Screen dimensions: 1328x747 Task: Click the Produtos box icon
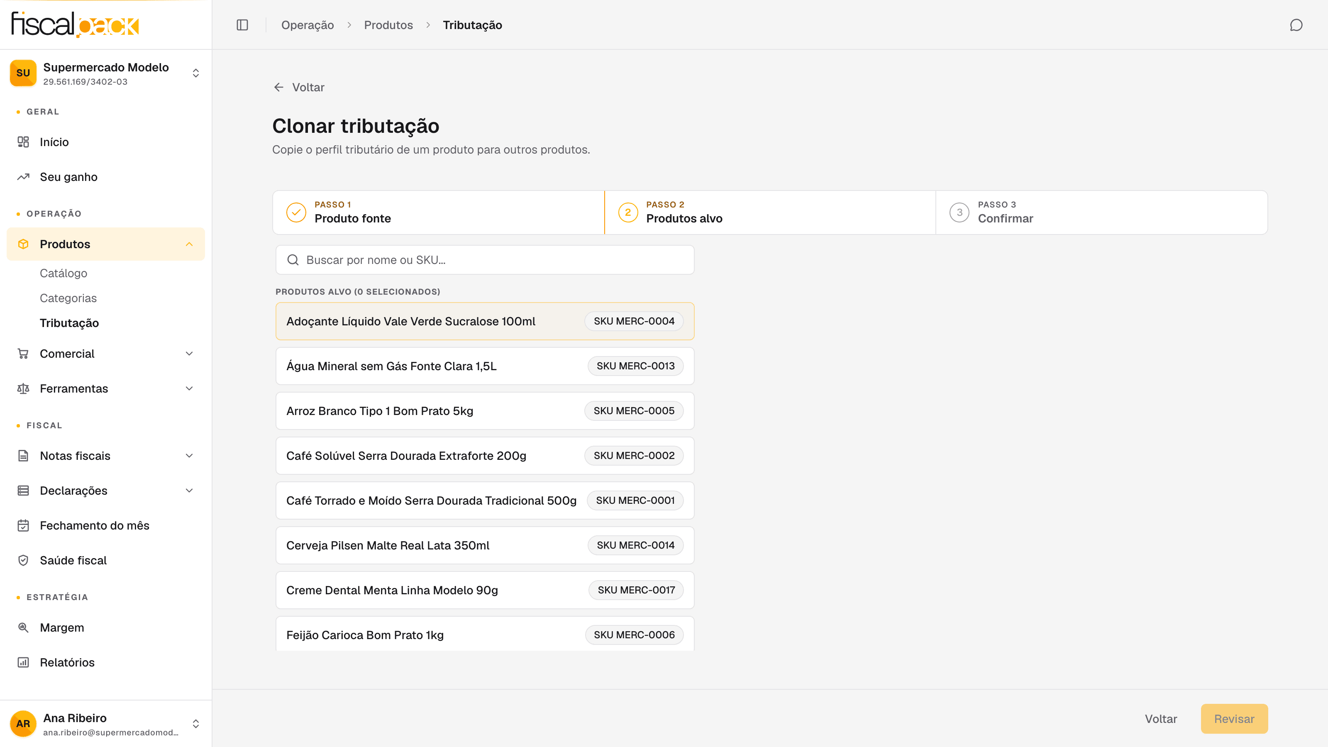click(x=23, y=244)
